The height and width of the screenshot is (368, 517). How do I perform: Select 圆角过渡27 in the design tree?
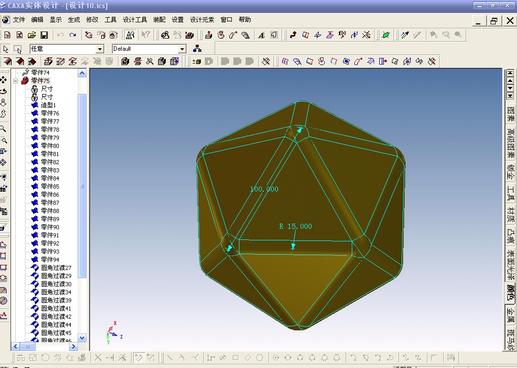56,268
